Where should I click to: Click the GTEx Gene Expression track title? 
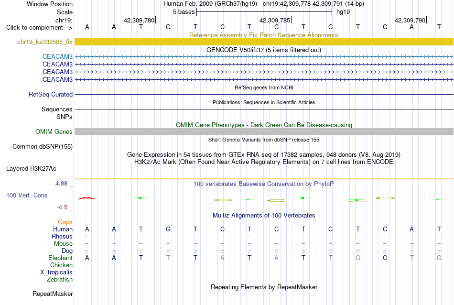[x=264, y=155]
